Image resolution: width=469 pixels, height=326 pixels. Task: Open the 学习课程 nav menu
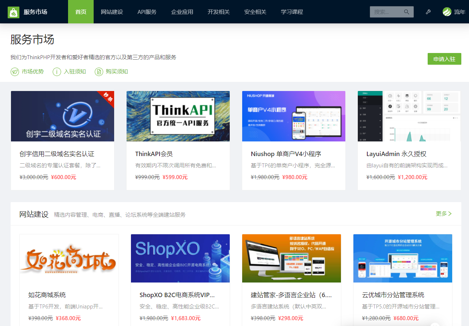pos(292,12)
